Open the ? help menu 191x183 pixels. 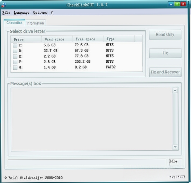(52, 12)
